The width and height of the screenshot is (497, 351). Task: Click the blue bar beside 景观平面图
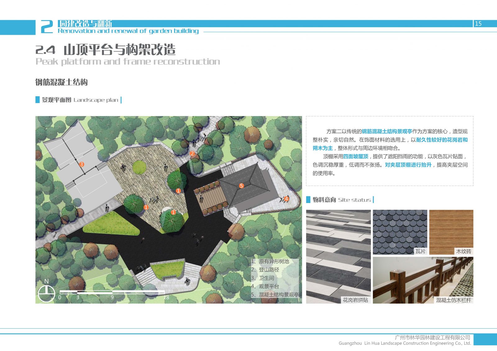pos(37,100)
